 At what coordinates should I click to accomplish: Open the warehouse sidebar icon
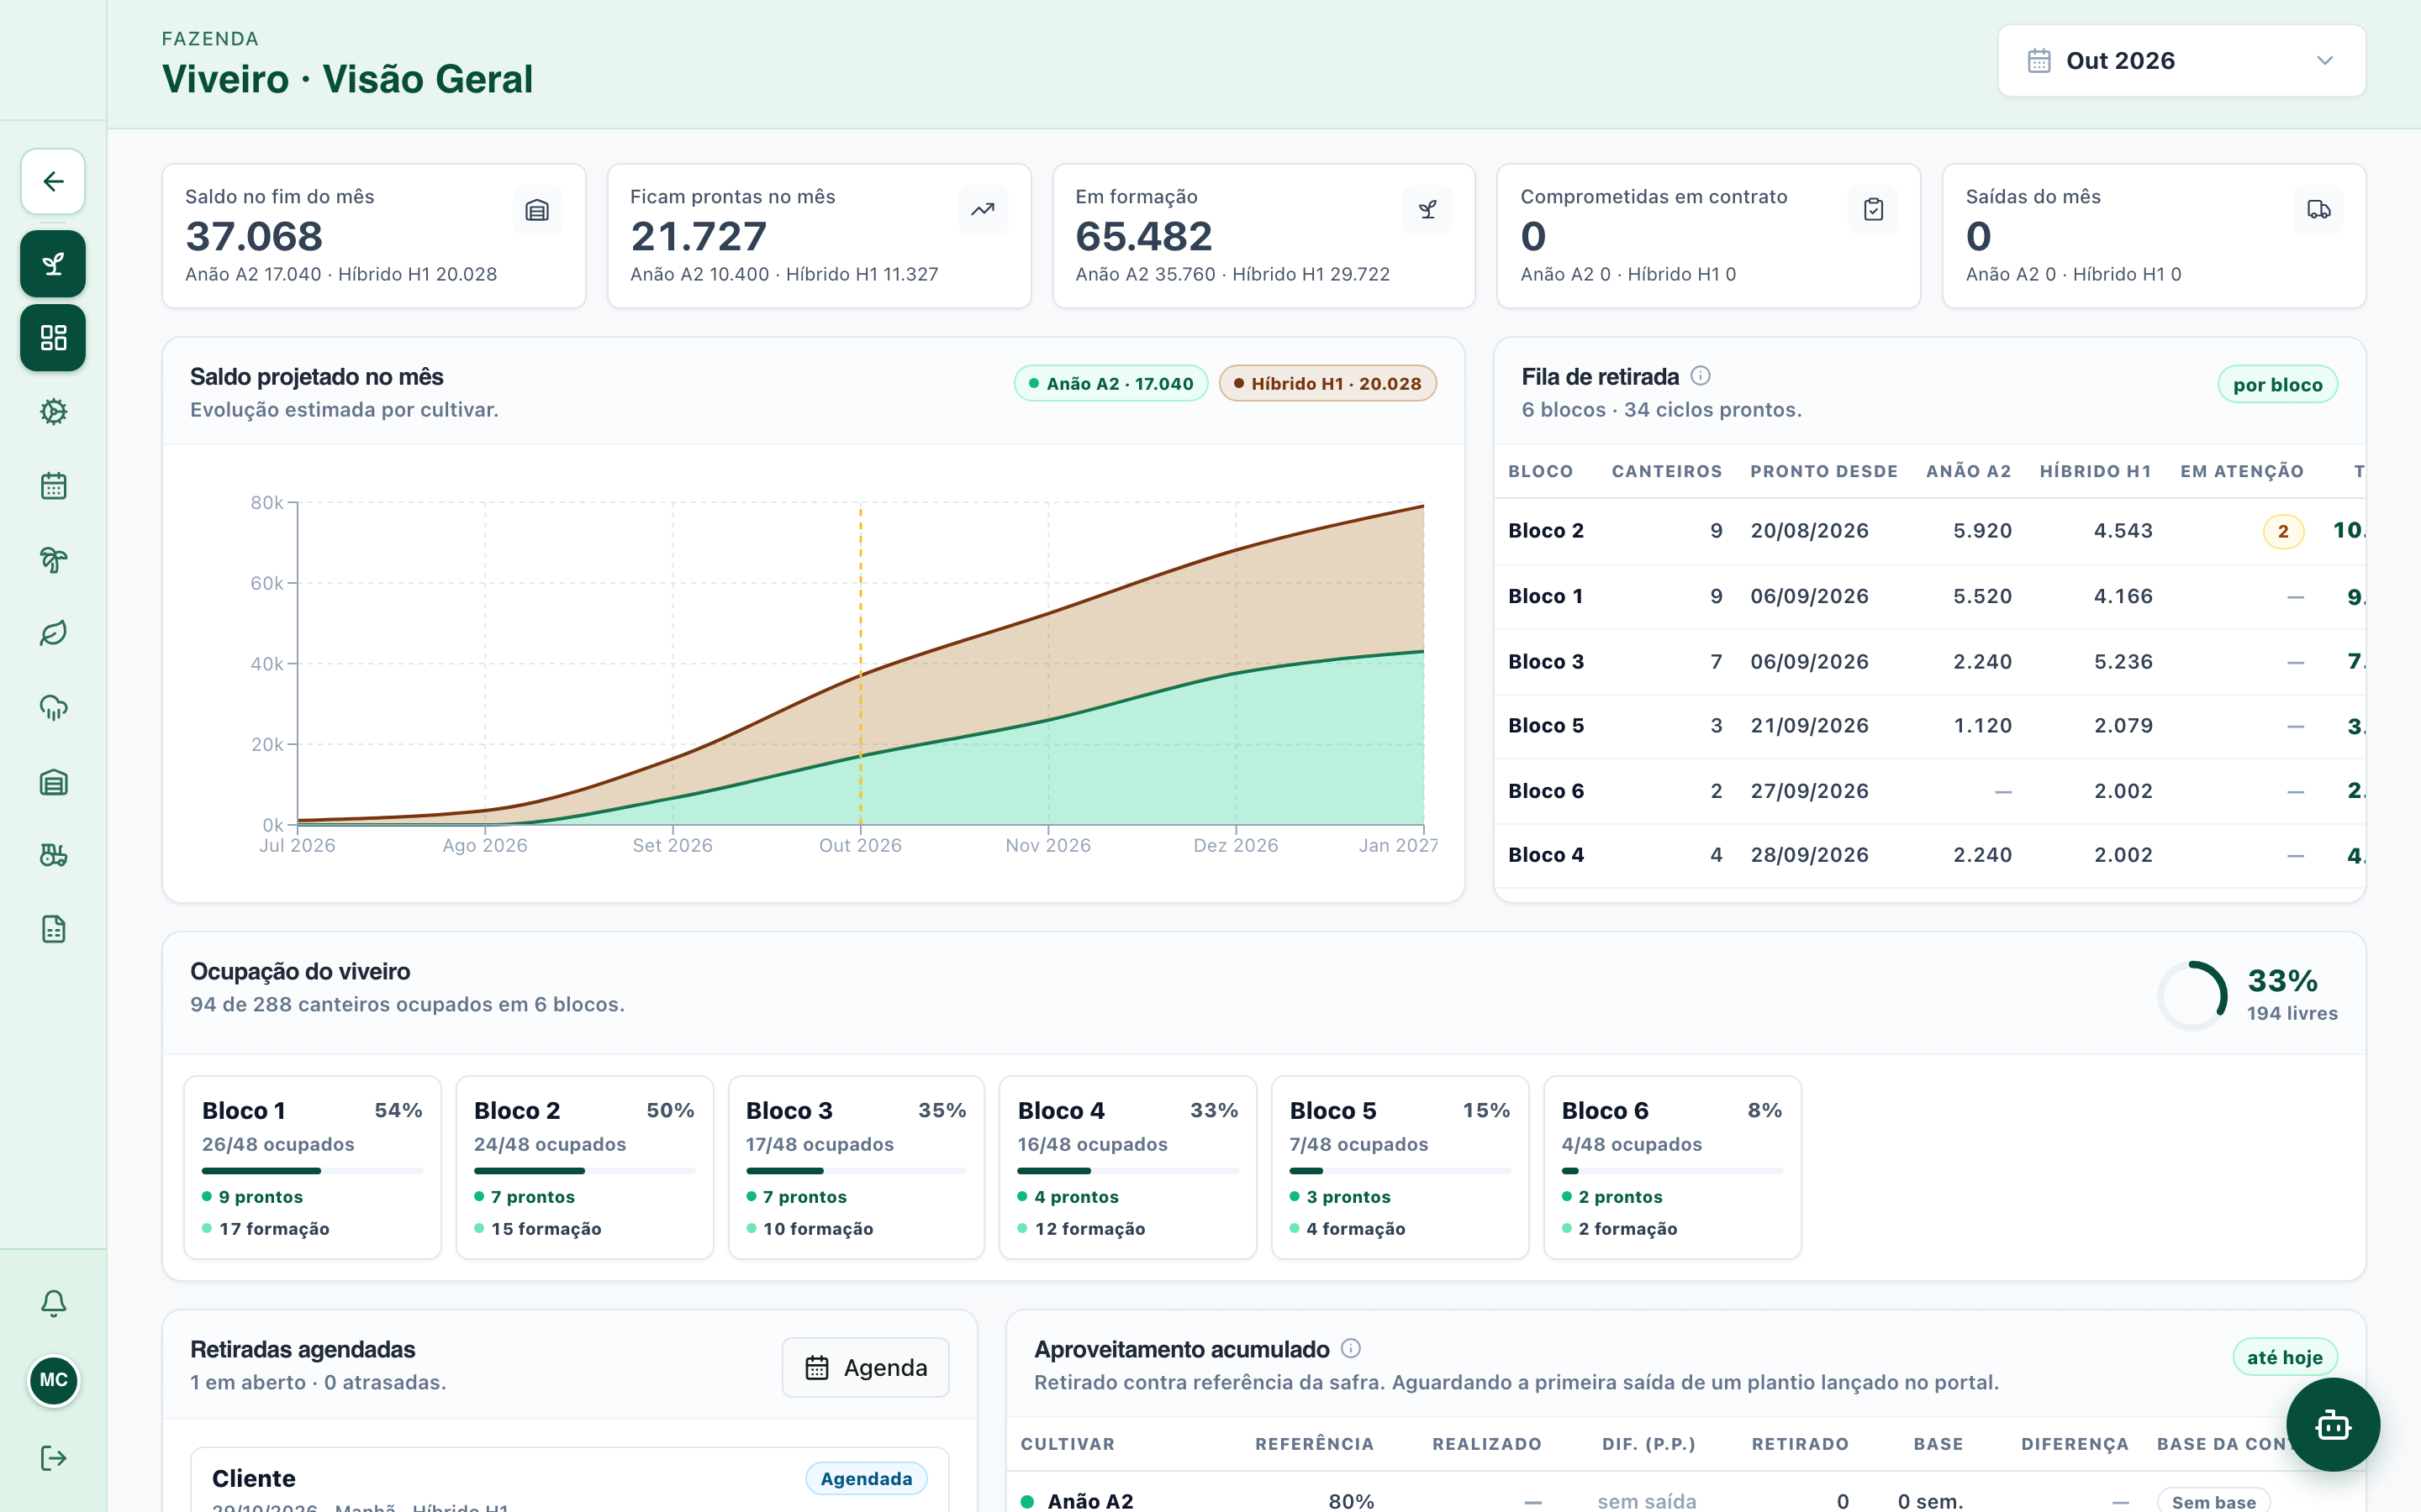click(53, 782)
